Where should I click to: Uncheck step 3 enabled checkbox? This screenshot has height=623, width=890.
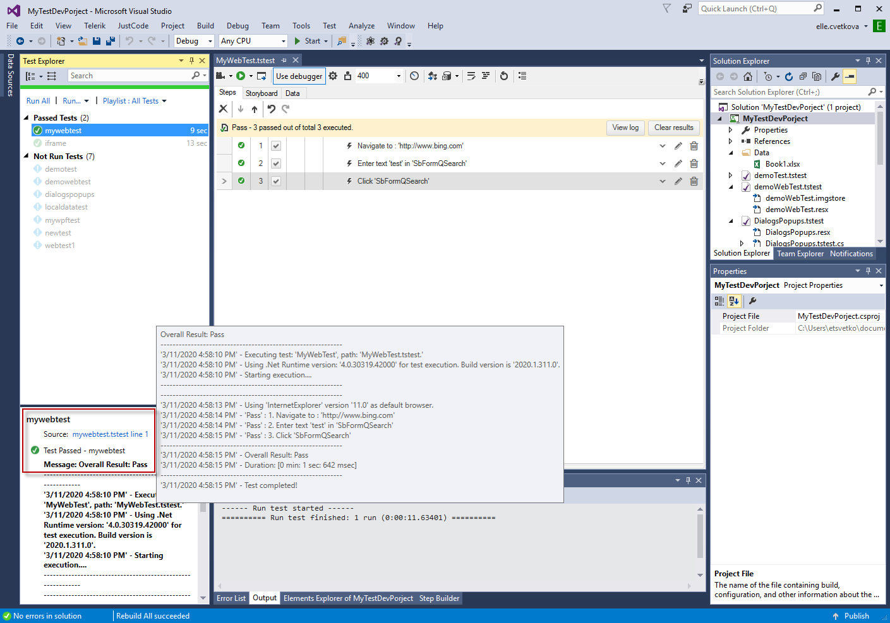(x=276, y=181)
